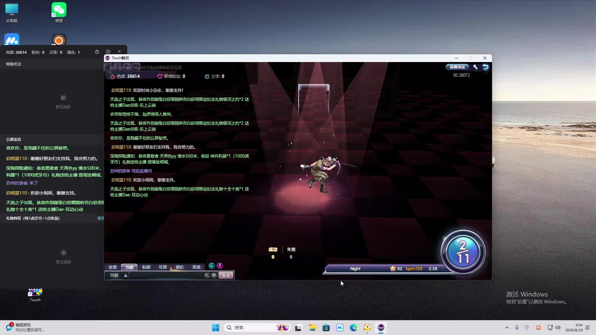The image size is (596, 335).
Task: Minimize the Touch触动 window
Action: pyautogui.click(x=456, y=58)
